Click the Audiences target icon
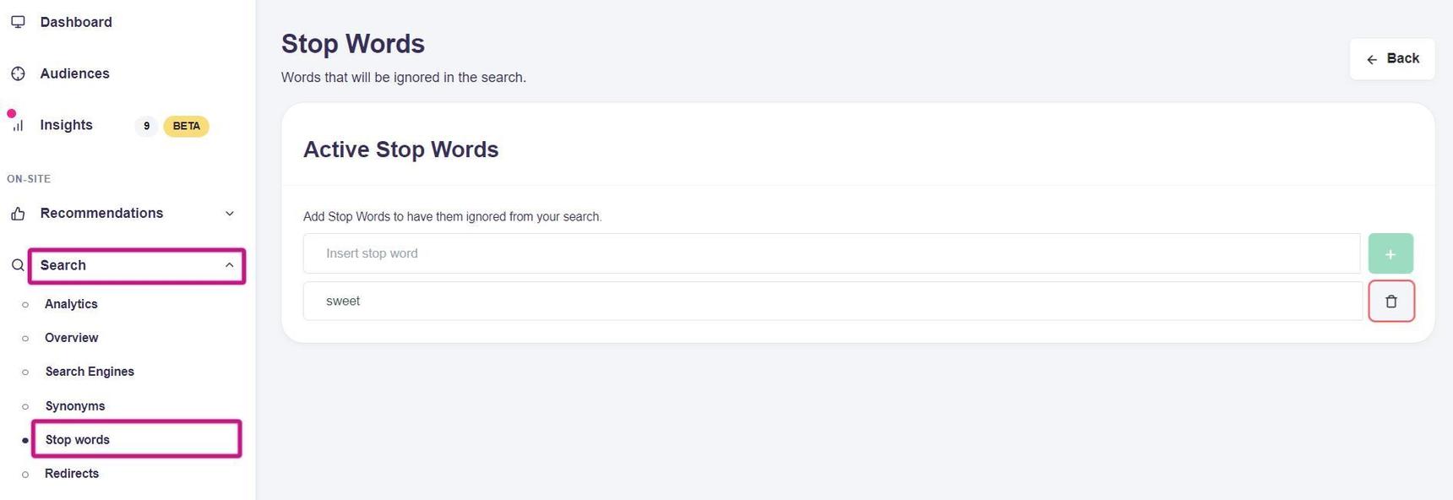The image size is (1453, 500). click(18, 73)
